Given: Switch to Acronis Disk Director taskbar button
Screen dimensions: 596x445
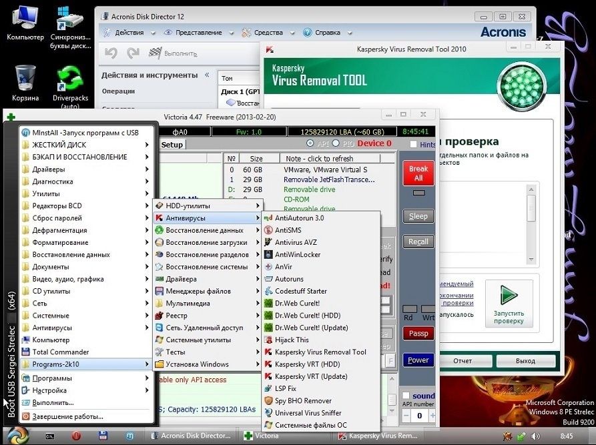Looking at the screenshot, I should coord(191,436).
